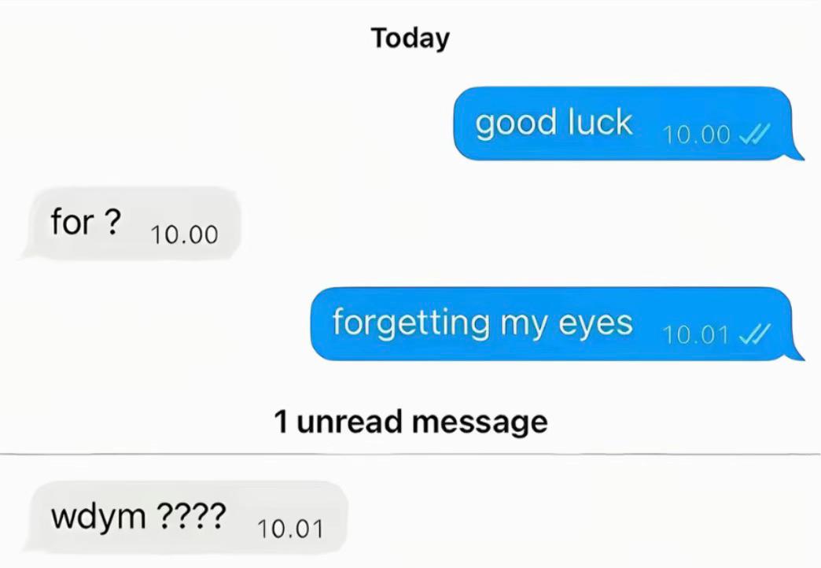This screenshot has width=821, height=568.
Task: Click the 10.00 timestamp beside "for ?"
Action: [184, 234]
